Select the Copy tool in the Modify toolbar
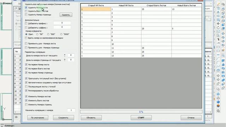This screenshot has width=226, height=127. coord(218,8)
